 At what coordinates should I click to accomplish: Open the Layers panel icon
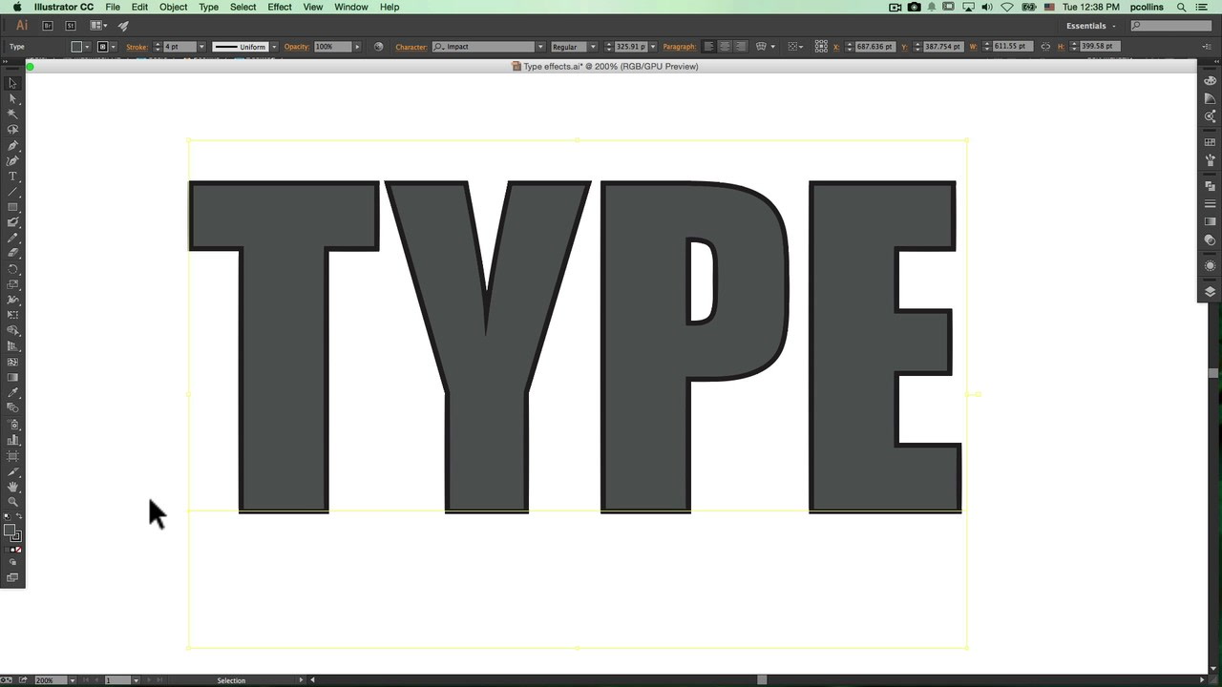[1210, 292]
